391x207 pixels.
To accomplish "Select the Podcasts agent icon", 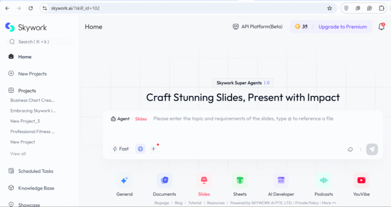I will [323, 181].
